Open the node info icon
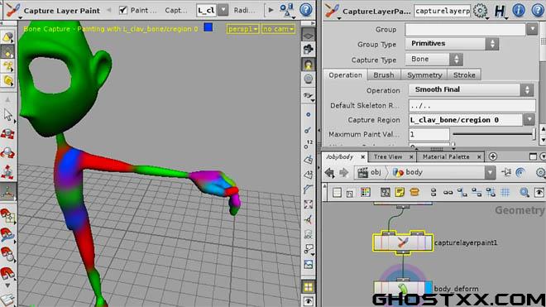Image resolution: width=546 pixels, height=307 pixels. click(519, 11)
